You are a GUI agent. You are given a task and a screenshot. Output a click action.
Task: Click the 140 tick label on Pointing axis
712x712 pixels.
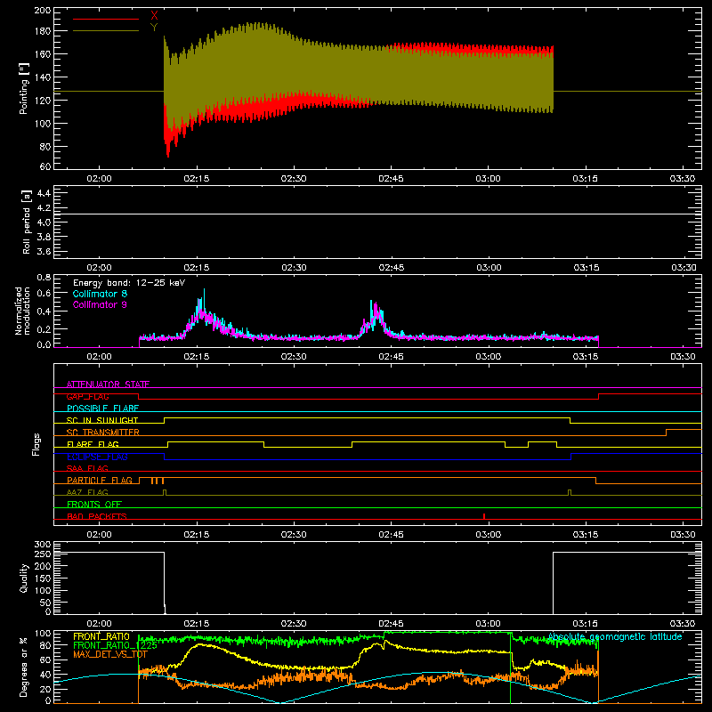point(42,77)
